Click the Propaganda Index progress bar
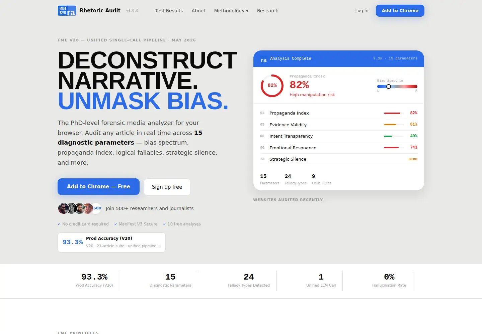Viewport: 482px width, 334px height. 394,113
